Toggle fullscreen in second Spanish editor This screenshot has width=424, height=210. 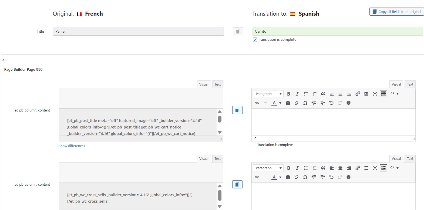[x=375, y=168]
